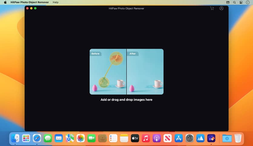Open Apple TV from the Dock
This screenshot has height=146, width=253.
pos(135,138)
